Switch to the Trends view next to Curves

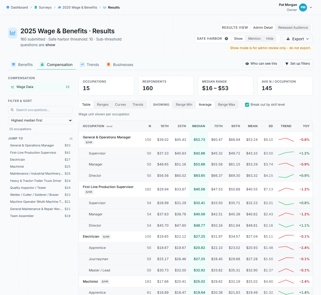click(138, 105)
